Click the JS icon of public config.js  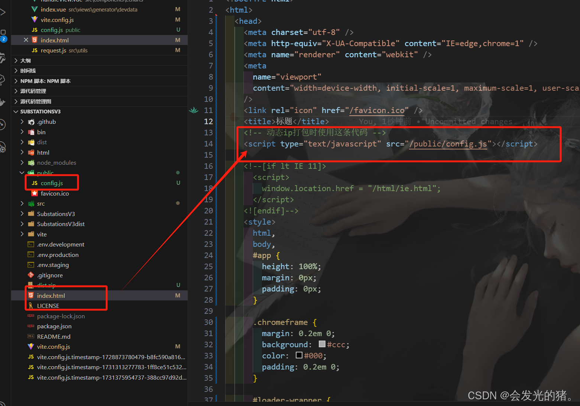[35, 183]
